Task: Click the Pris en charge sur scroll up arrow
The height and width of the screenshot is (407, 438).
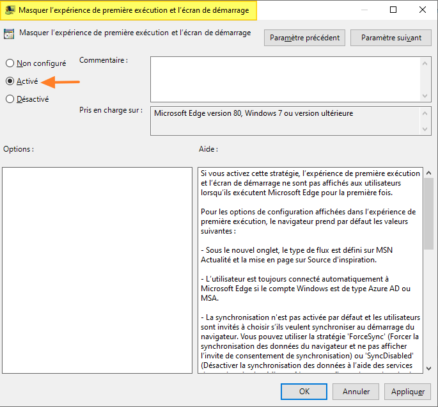Action: [425, 113]
